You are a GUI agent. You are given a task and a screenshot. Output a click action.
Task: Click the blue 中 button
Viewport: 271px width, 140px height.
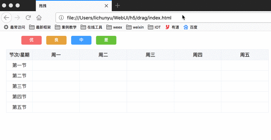pyautogui.click(x=81, y=40)
